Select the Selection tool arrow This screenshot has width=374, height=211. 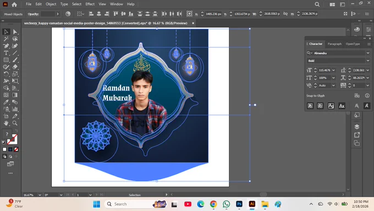point(6,32)
